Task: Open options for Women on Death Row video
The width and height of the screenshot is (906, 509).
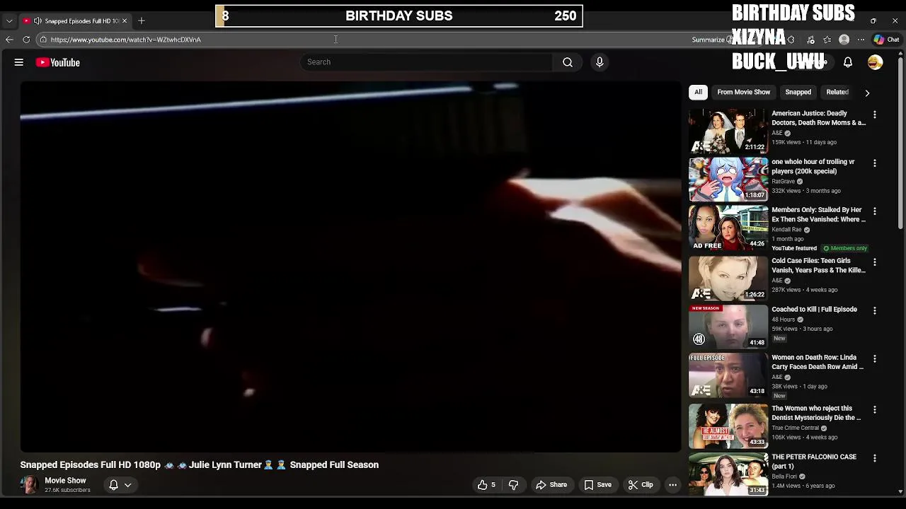Action: coord(875,359)
